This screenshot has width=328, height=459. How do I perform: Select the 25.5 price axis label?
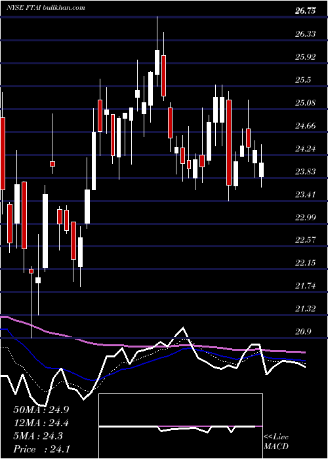pyautogui.click(x=303, y=80)
